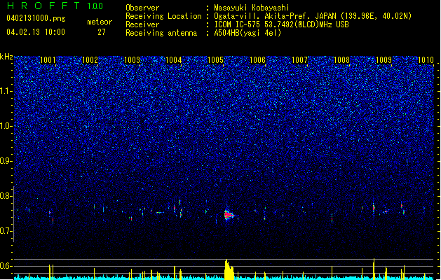Click the 1001 time marker
The height and width of the screenshot is (280, 441).
point(48,59)
